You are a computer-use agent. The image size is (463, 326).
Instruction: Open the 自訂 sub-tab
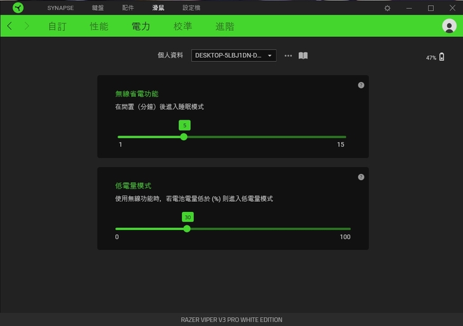pyautogui.click(x=57, y=26)
